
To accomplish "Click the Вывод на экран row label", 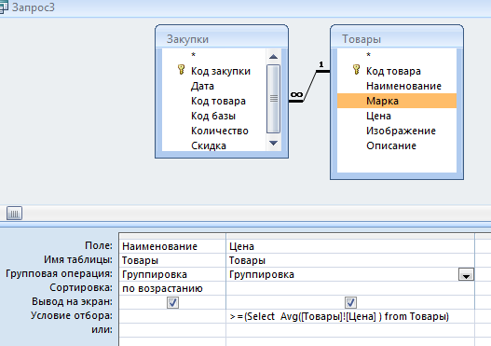I will click(x=72, y=301).
